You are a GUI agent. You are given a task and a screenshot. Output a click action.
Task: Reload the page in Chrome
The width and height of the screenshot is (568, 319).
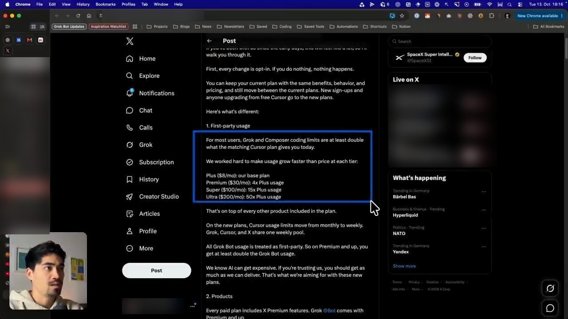click(x=78, y=16)
